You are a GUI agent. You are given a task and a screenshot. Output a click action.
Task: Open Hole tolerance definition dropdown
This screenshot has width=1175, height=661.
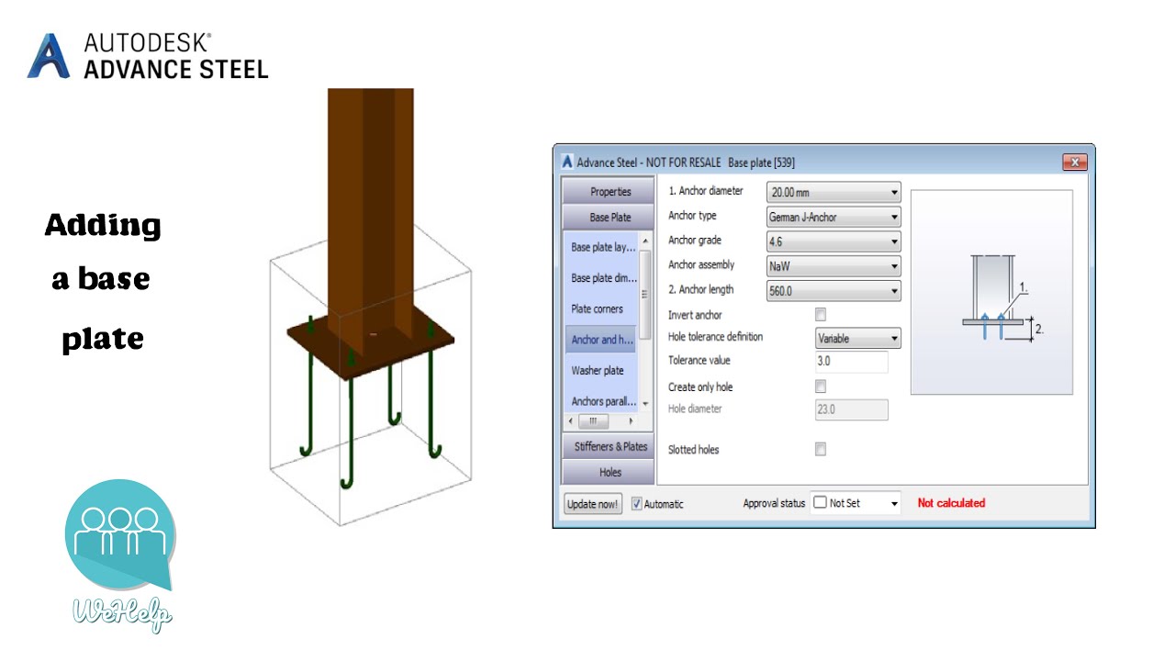click(x=858, y=338)
